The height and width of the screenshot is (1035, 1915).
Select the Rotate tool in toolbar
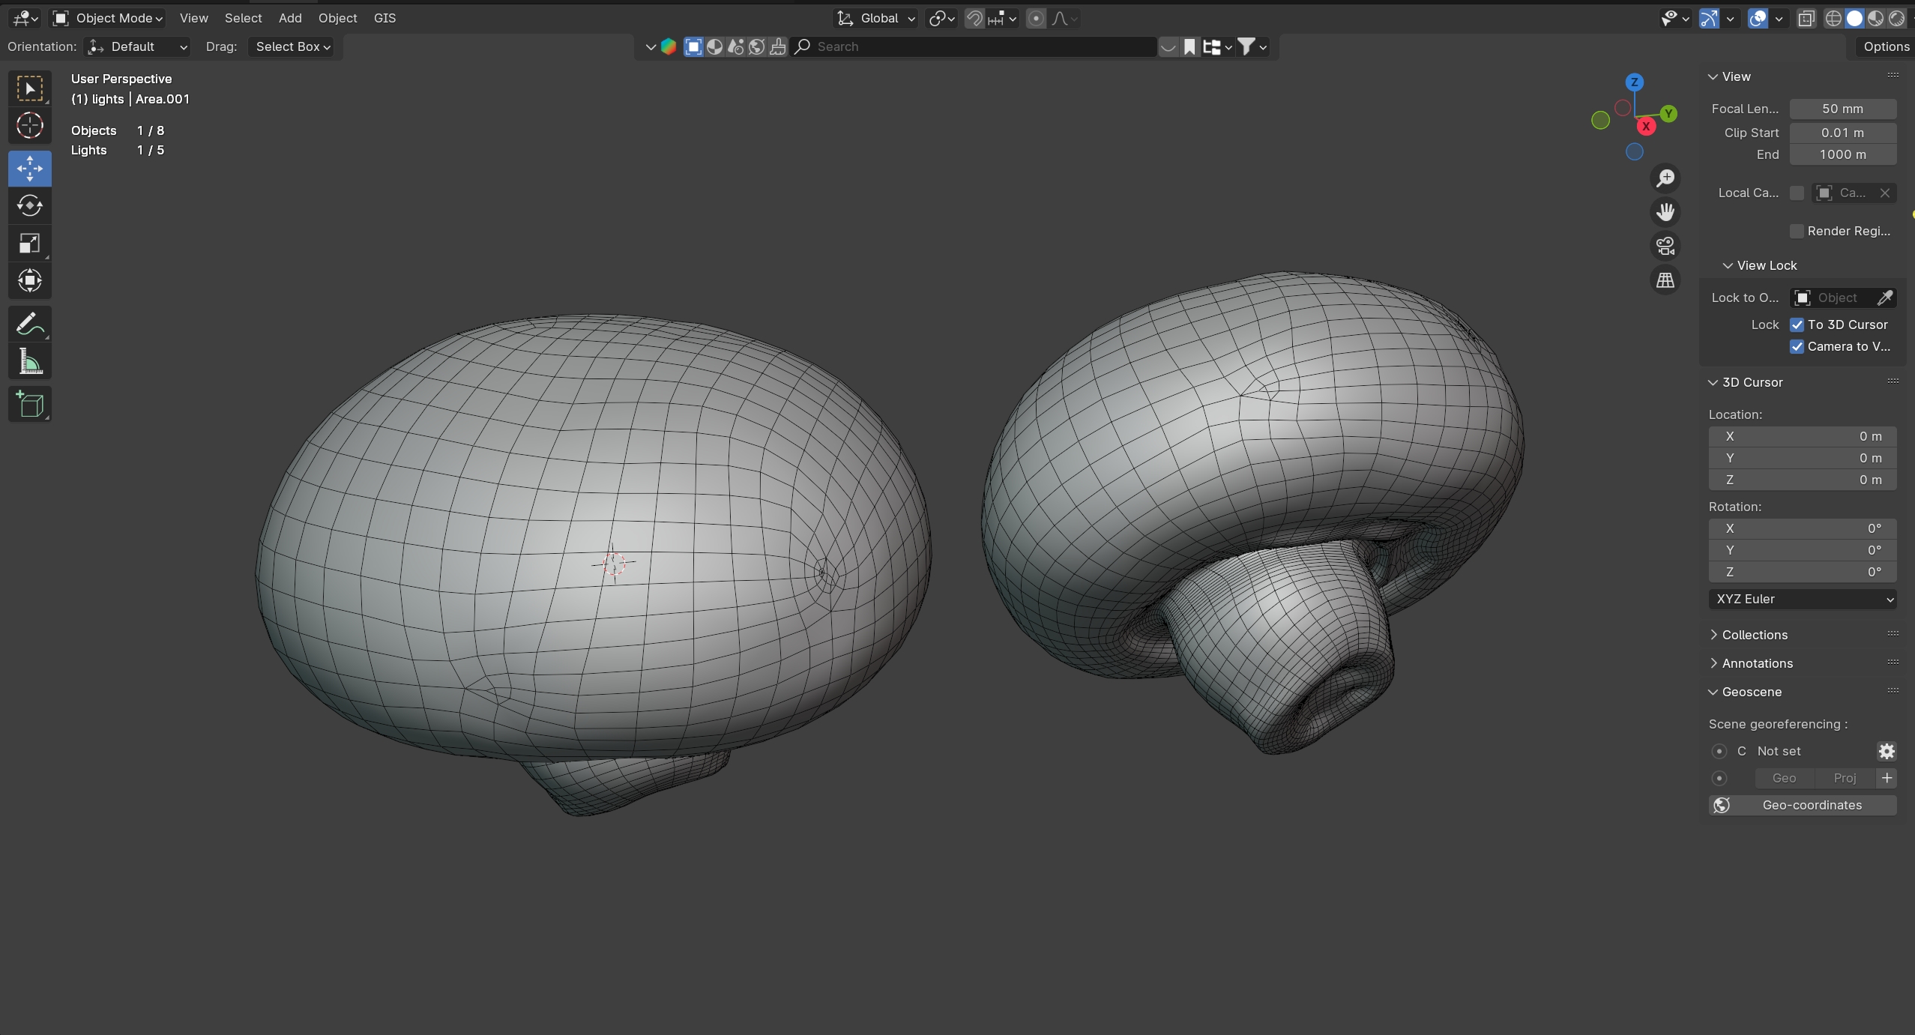coord(29,205)
